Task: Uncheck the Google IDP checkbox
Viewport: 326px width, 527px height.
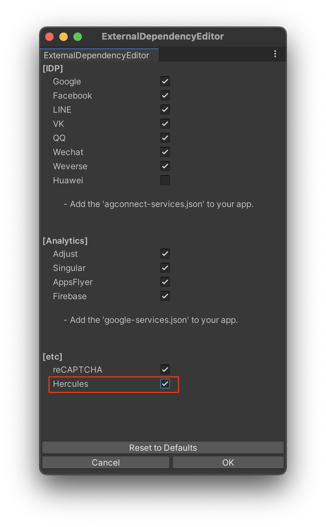Action: coord(165,81)
